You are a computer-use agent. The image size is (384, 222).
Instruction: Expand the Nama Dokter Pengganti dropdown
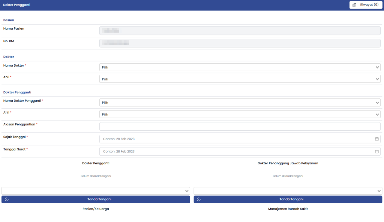click(240, 103)
